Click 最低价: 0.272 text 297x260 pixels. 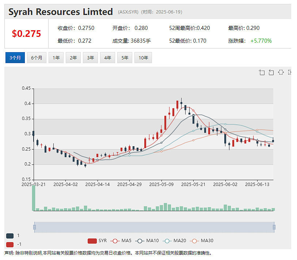tap(75, 41)
